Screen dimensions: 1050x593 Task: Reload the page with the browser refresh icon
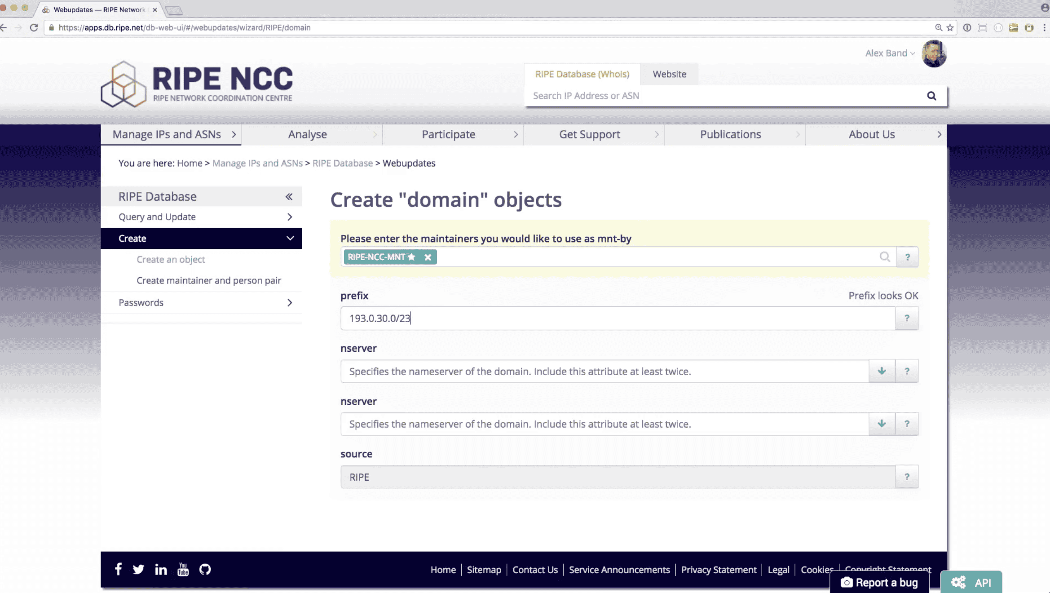(34, 27)
